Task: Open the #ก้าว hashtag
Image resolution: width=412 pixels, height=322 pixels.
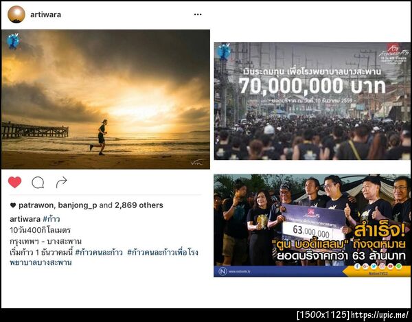Action: (51, 218)
